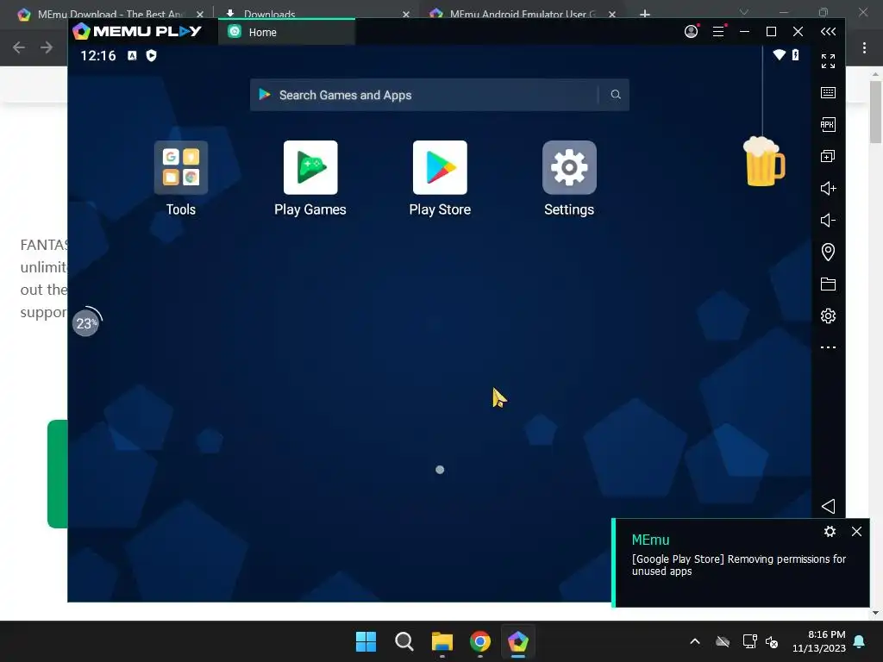Click wifi icon in Android status bar
This screenshot has height=662, width=883.
point(779,54)
